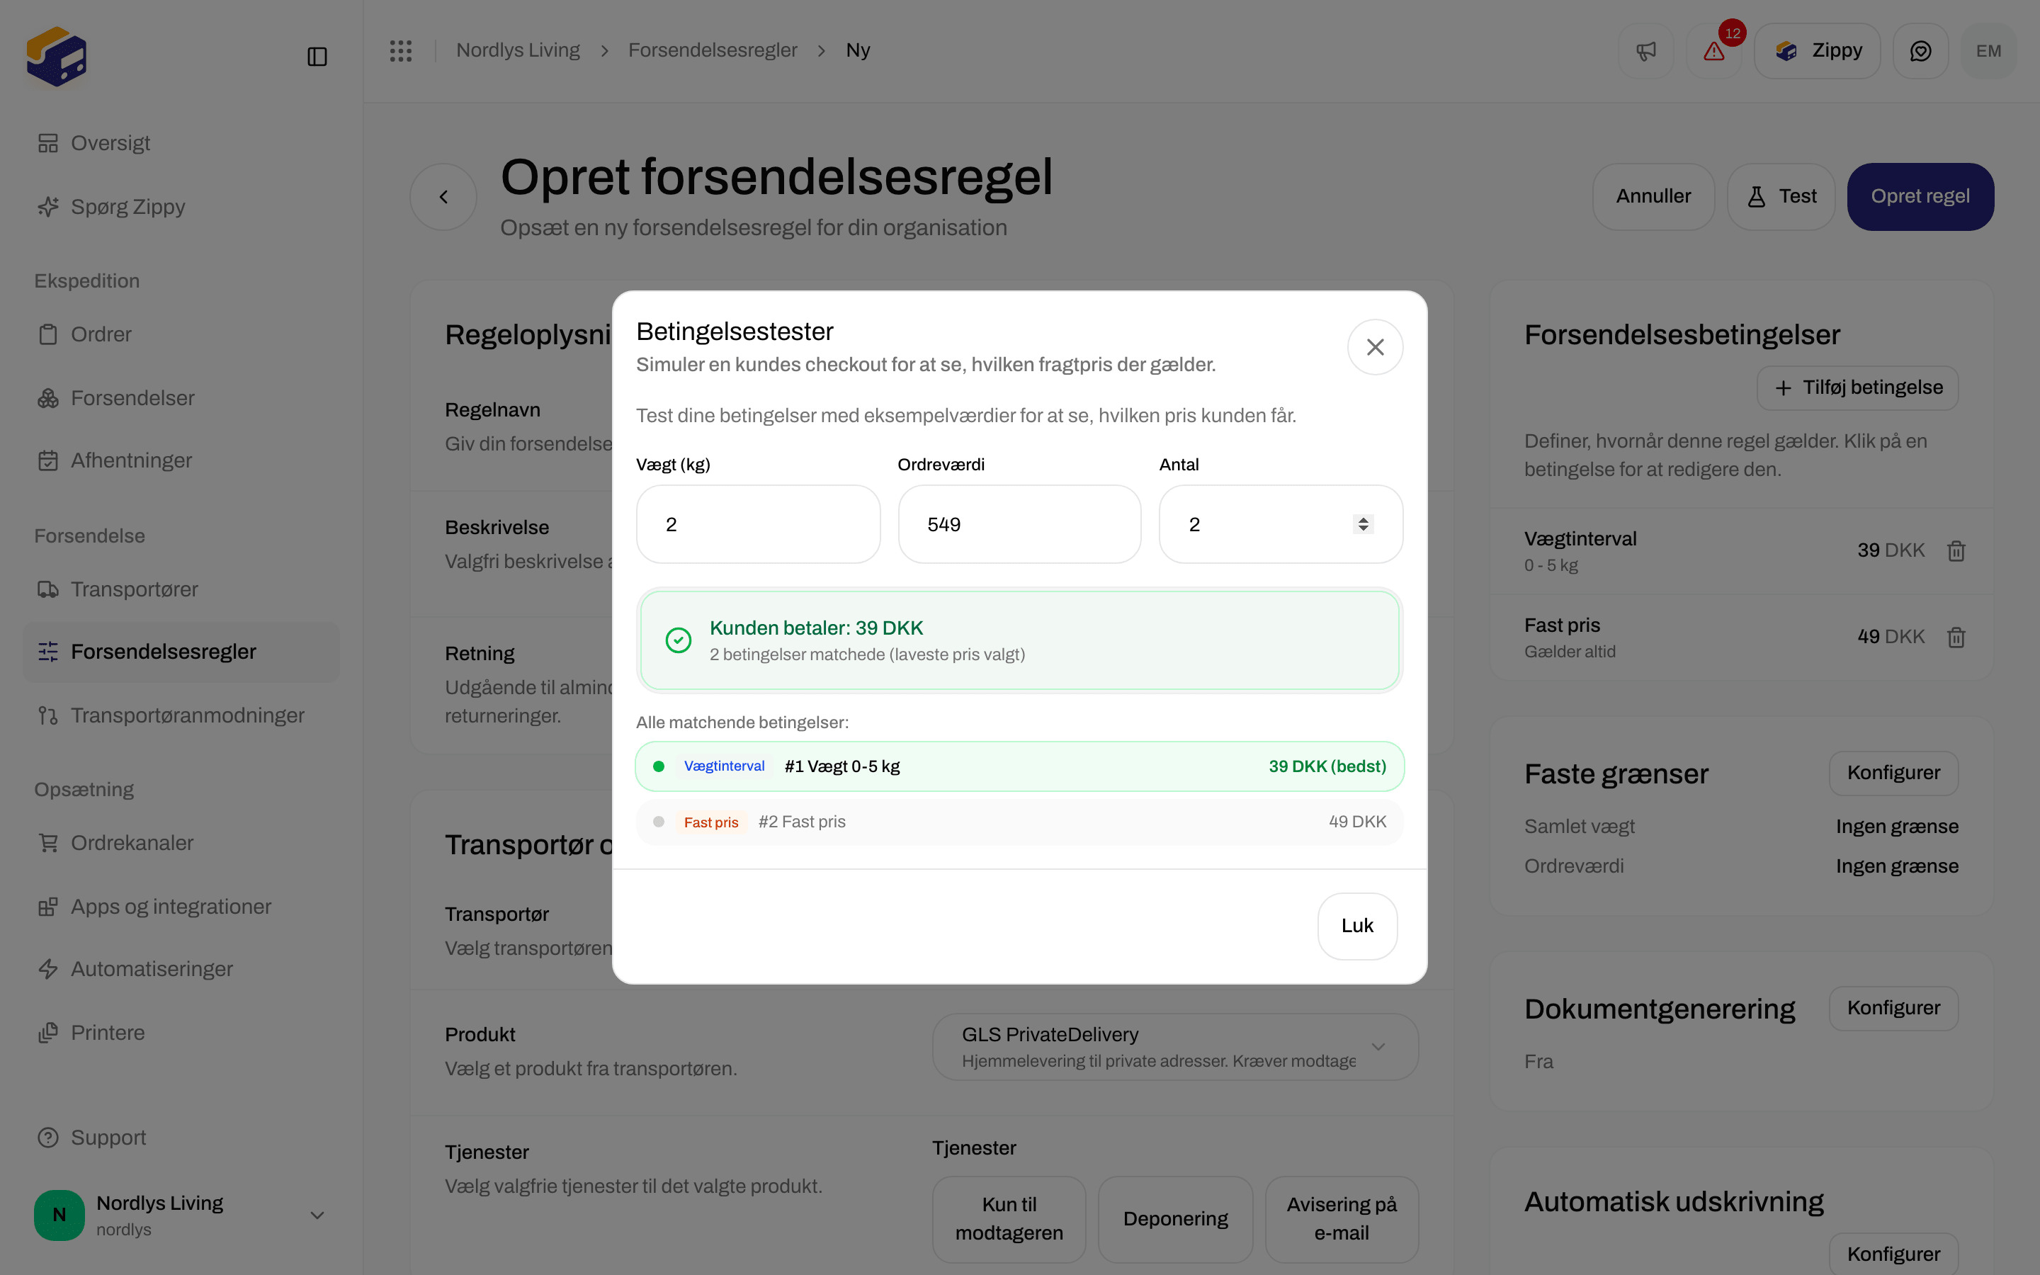Toggle the Deponering service
2040x1275 pixels.
click(x=1175, y=1219)
